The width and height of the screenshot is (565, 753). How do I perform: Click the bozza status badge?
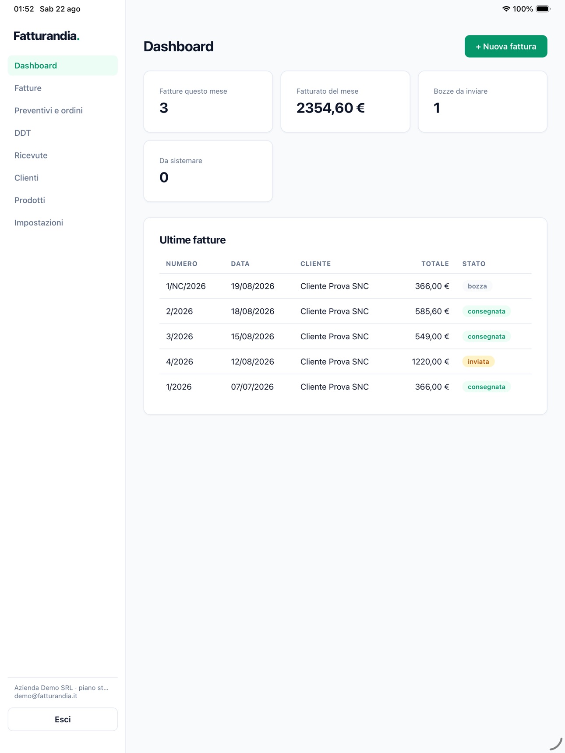tap(477, 286)
